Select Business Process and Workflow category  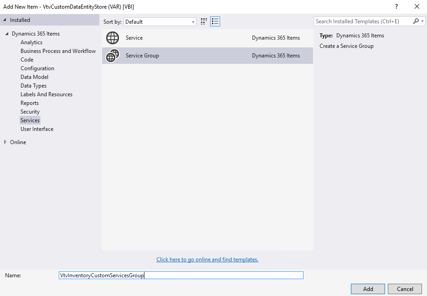point(58,51)
